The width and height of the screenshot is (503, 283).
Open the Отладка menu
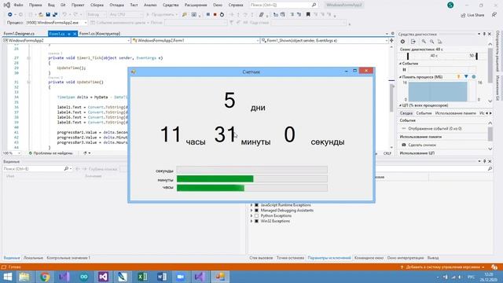[116, 6]
